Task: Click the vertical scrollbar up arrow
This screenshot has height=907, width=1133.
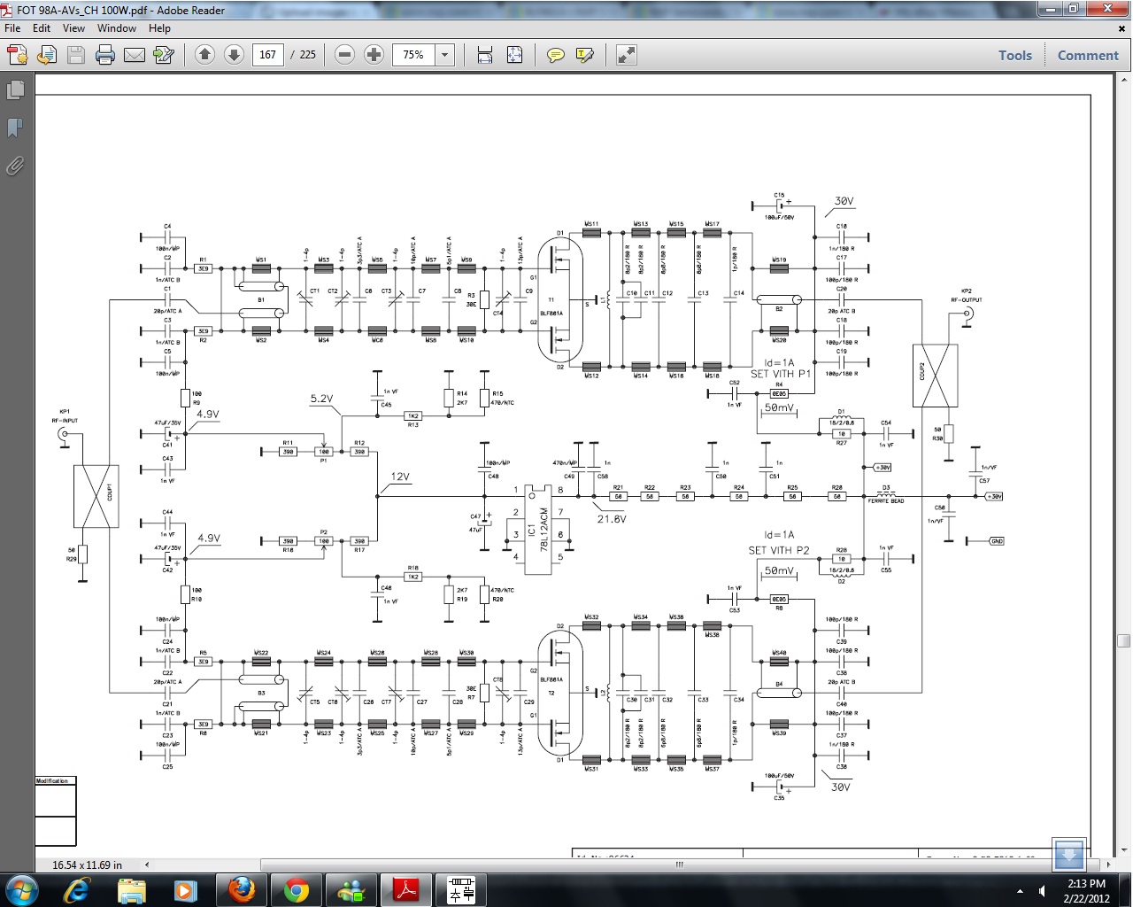Action: click(x=1123, y=80)
